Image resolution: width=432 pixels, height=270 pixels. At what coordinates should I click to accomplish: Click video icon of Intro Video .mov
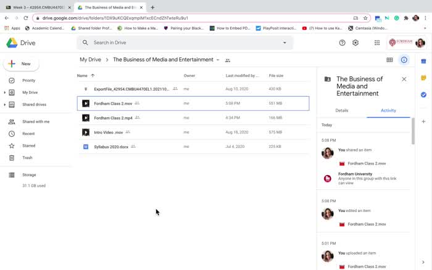click(86, 133)
